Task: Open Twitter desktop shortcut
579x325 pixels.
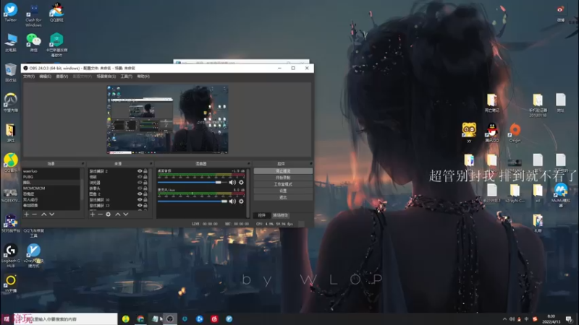Action: pos(11,12)
